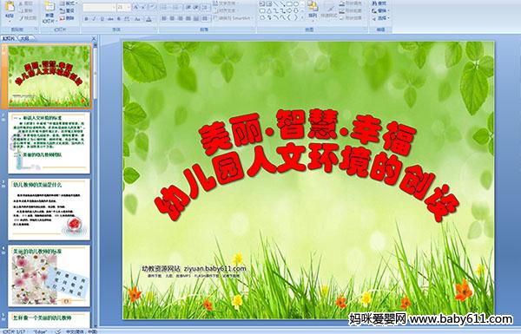Select slide 2 thumbnail in pane
This screenshot has width=521, height=334.
[x=49, y=143]
